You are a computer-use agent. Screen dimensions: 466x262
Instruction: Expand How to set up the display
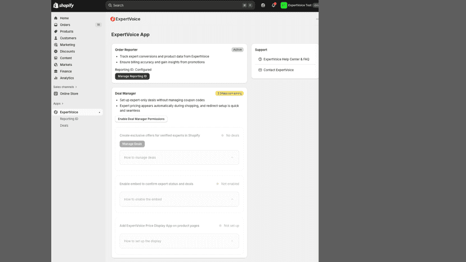179,241
